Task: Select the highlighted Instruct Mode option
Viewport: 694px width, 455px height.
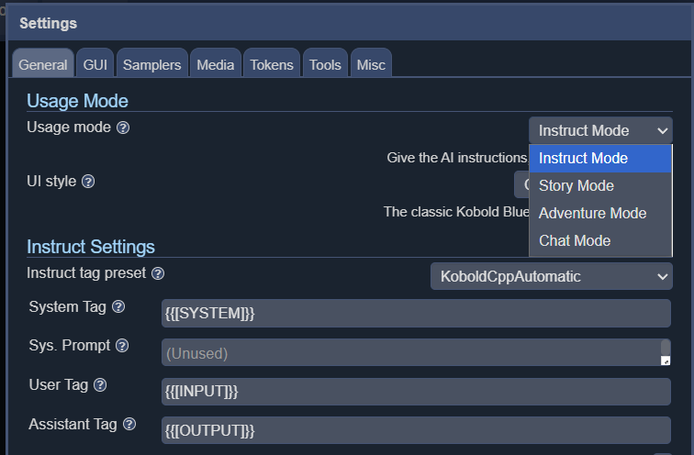Action: [x=584, y=158]
